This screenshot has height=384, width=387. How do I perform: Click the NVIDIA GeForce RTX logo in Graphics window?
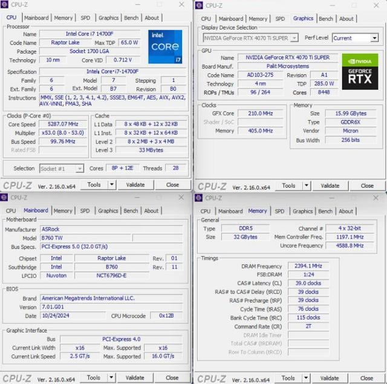(360, 71)
